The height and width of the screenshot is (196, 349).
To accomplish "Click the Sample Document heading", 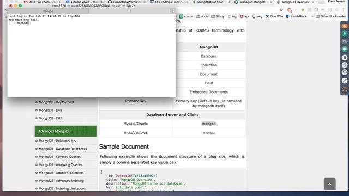I will [x=124, y=146].
